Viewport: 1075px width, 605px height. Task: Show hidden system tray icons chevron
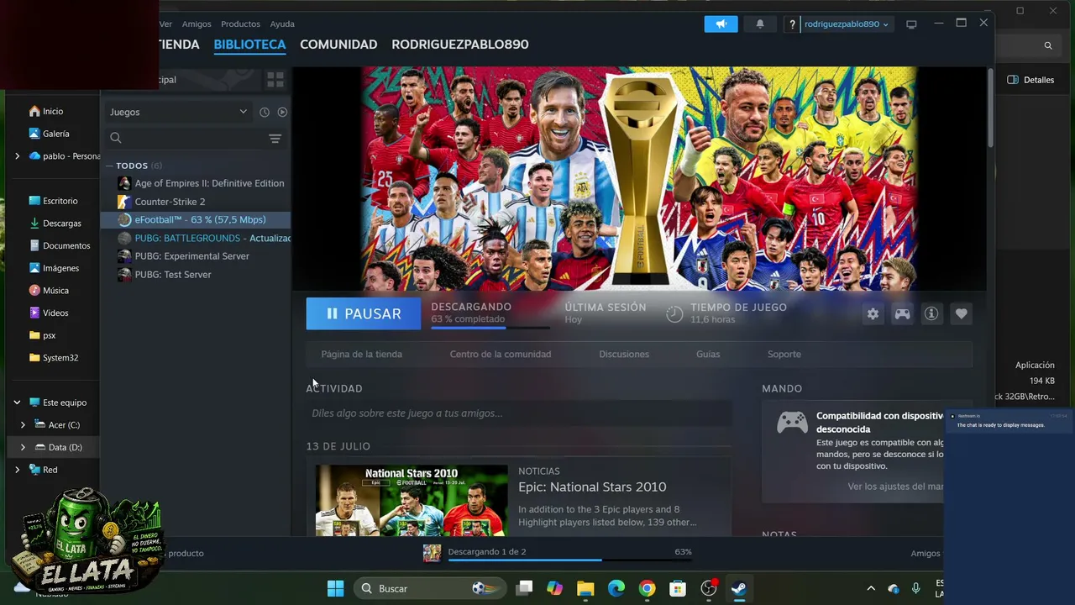(871, 588)
